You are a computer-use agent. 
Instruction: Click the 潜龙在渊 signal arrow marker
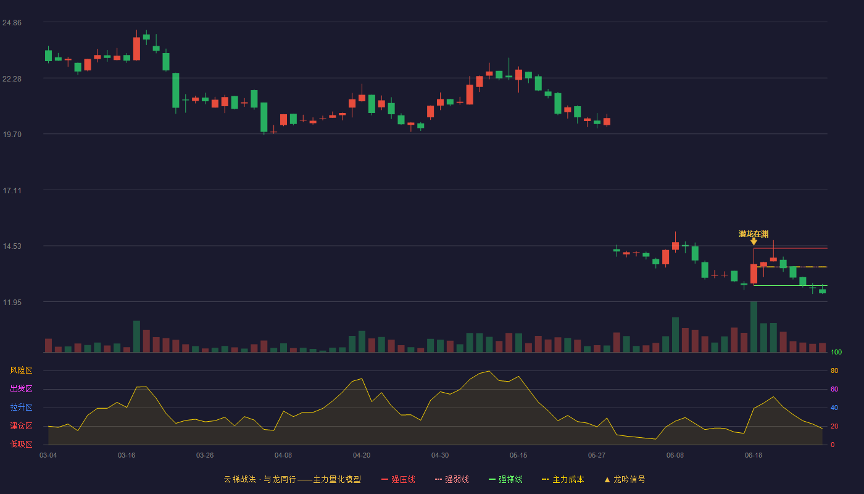pos(754,241)
